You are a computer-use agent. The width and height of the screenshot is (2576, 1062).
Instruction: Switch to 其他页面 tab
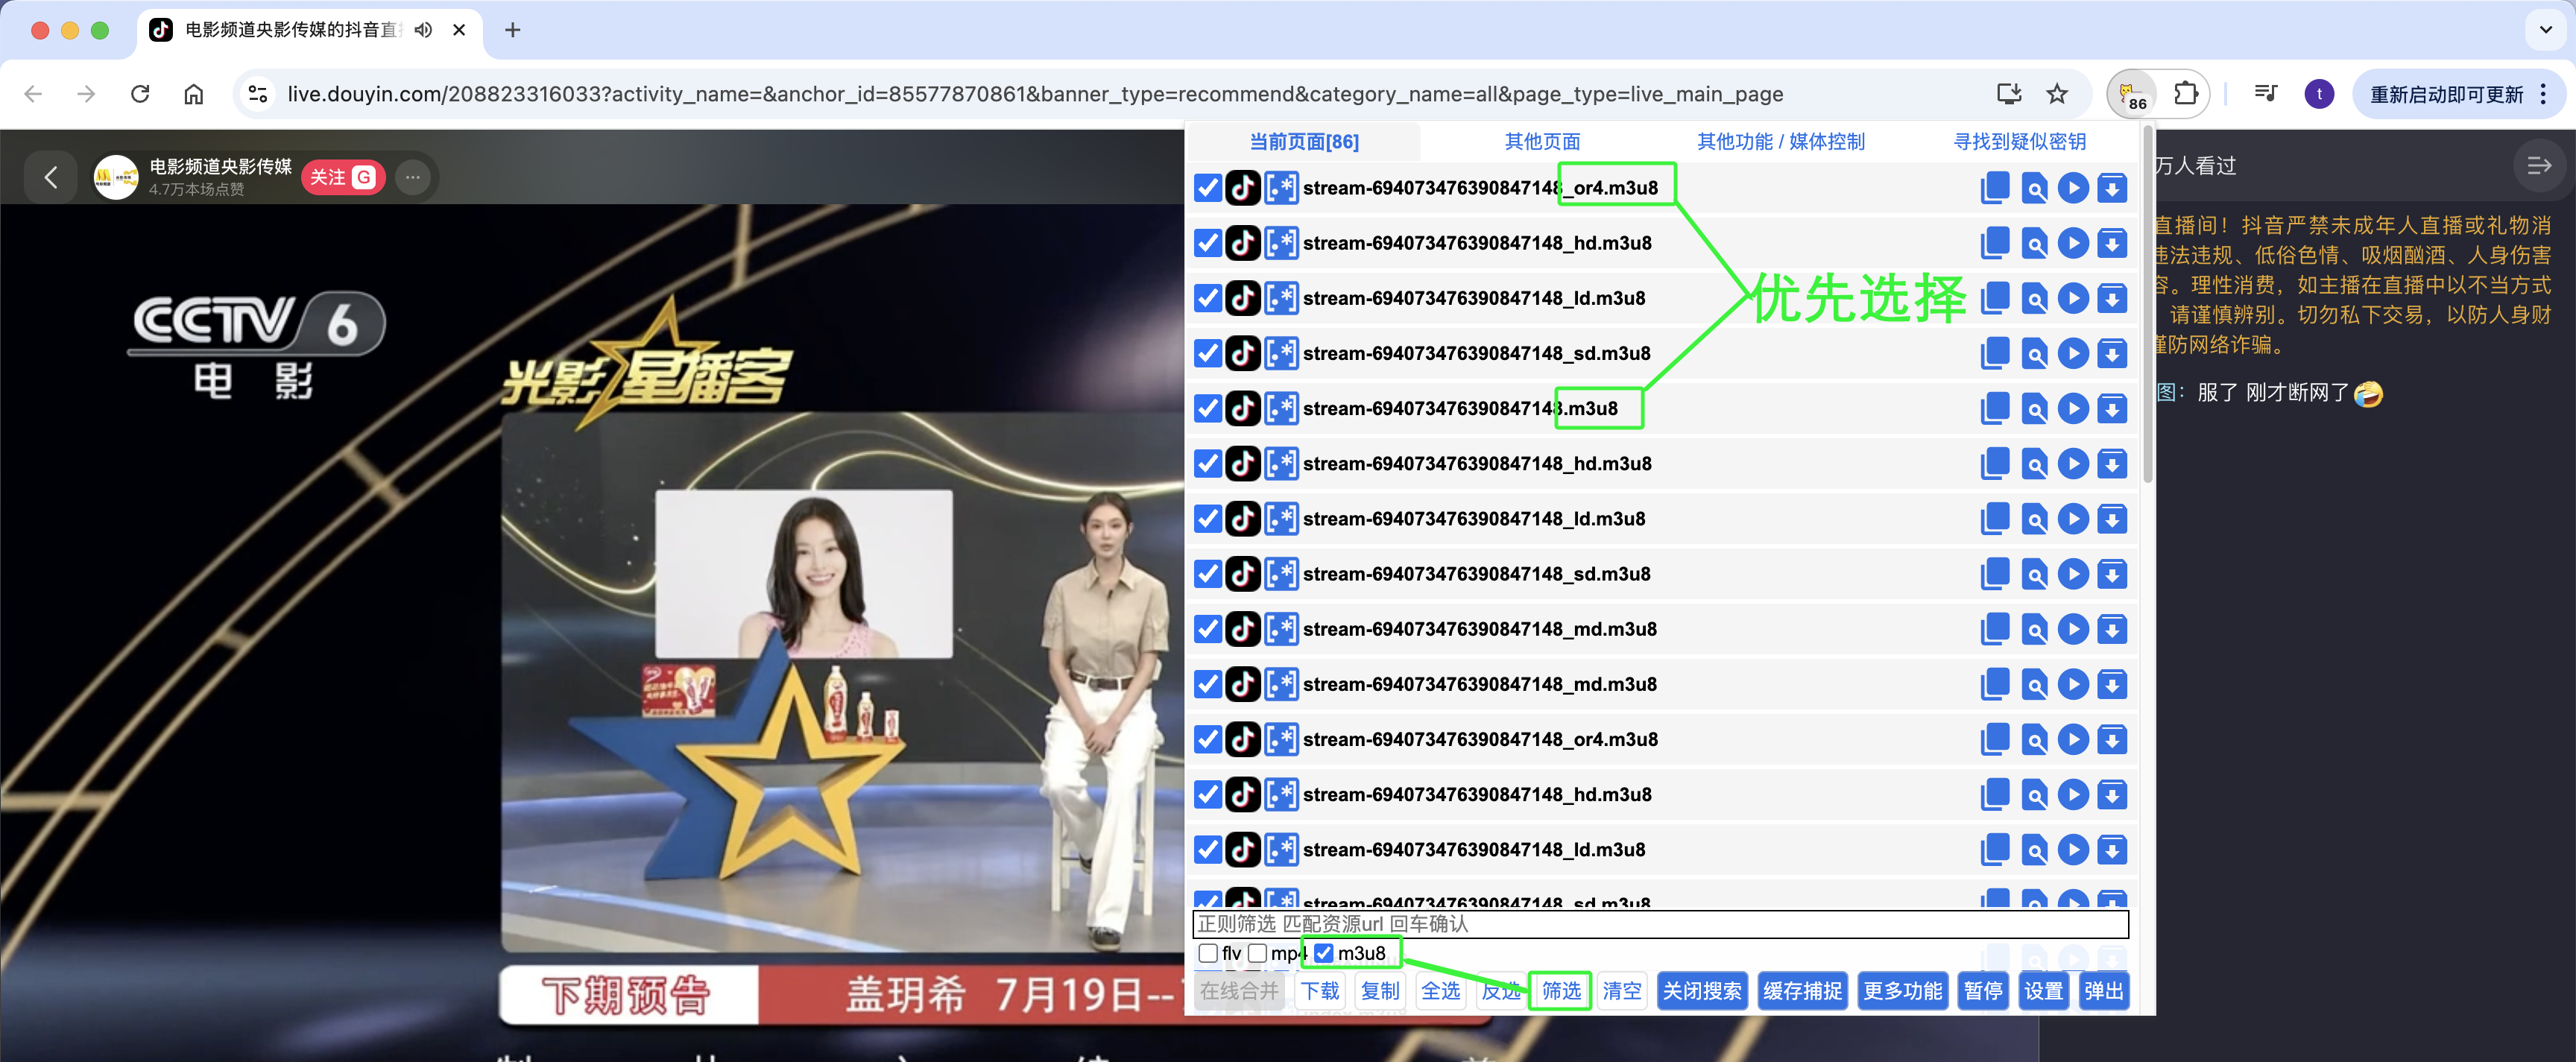1542,142
